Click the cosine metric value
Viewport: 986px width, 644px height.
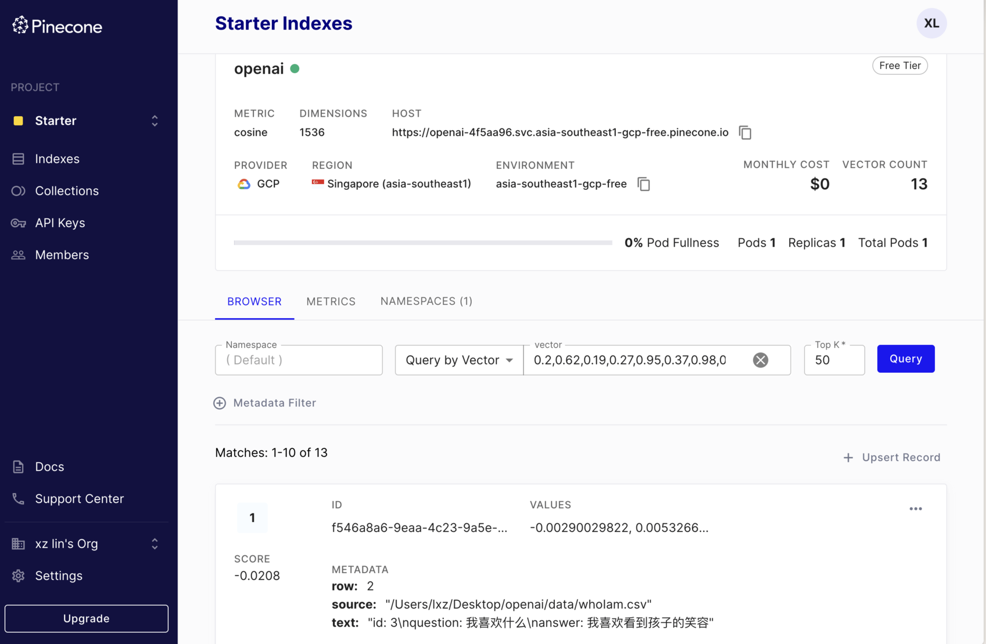point(251,132)
